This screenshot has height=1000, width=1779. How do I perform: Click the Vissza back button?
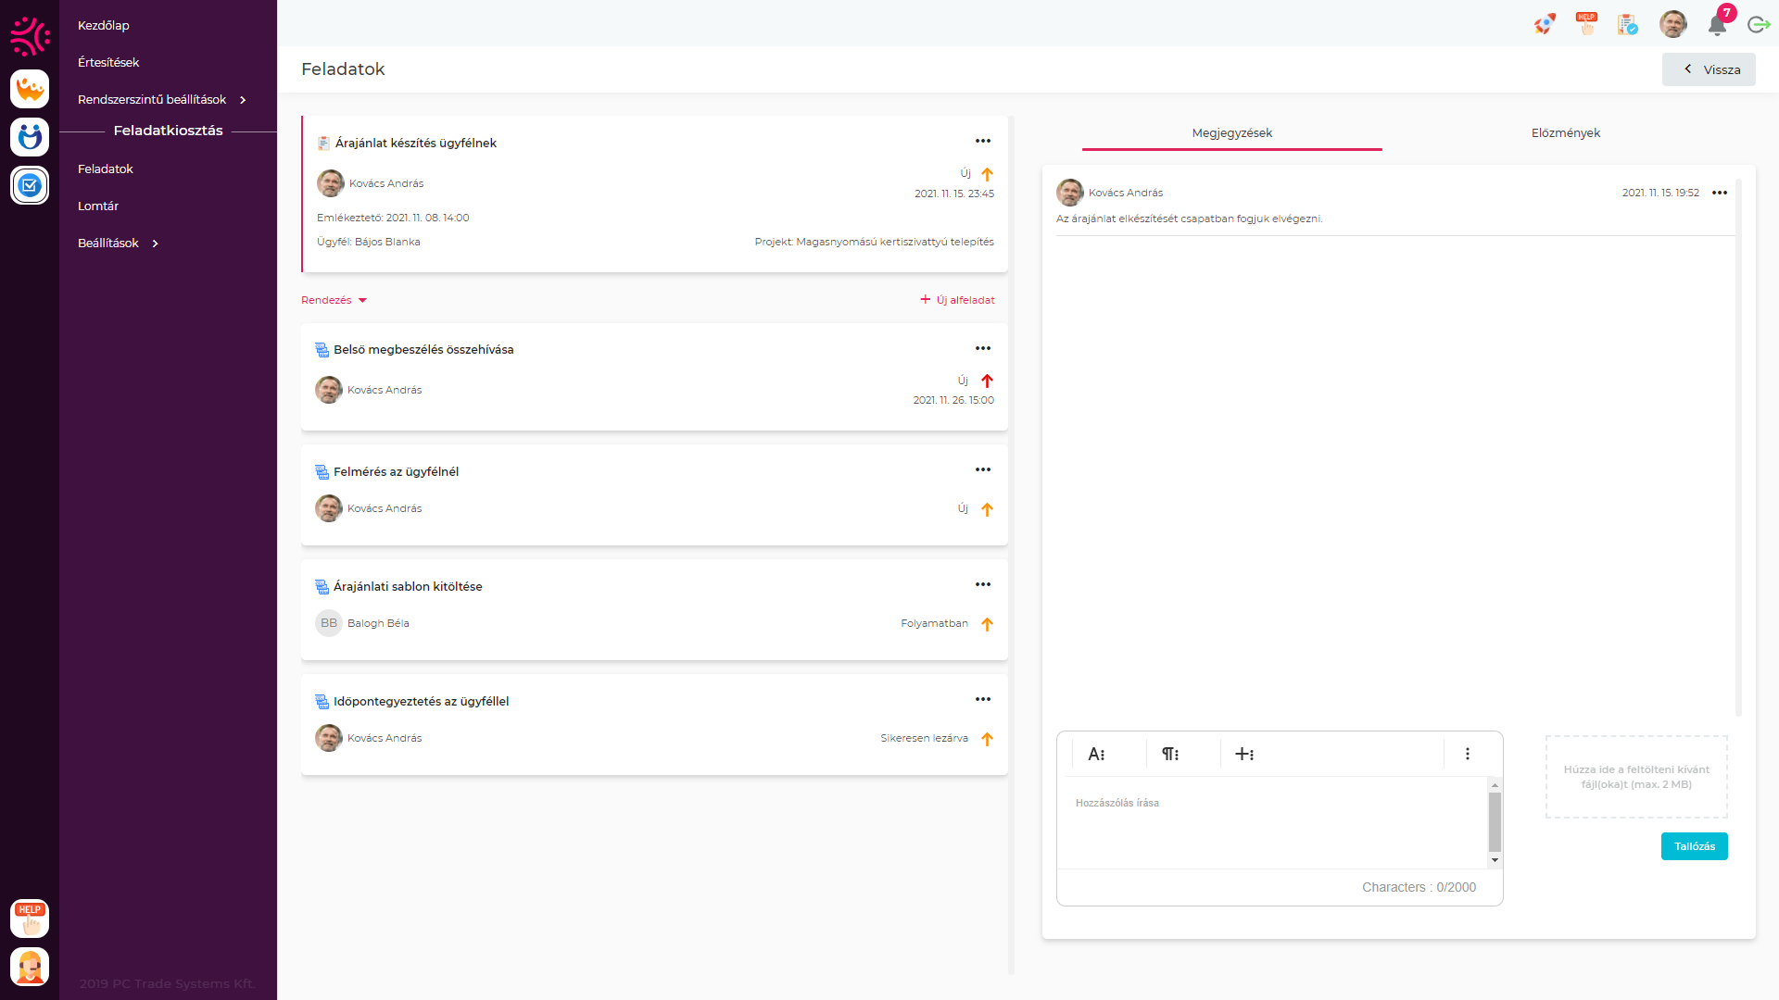(1709, 69)
